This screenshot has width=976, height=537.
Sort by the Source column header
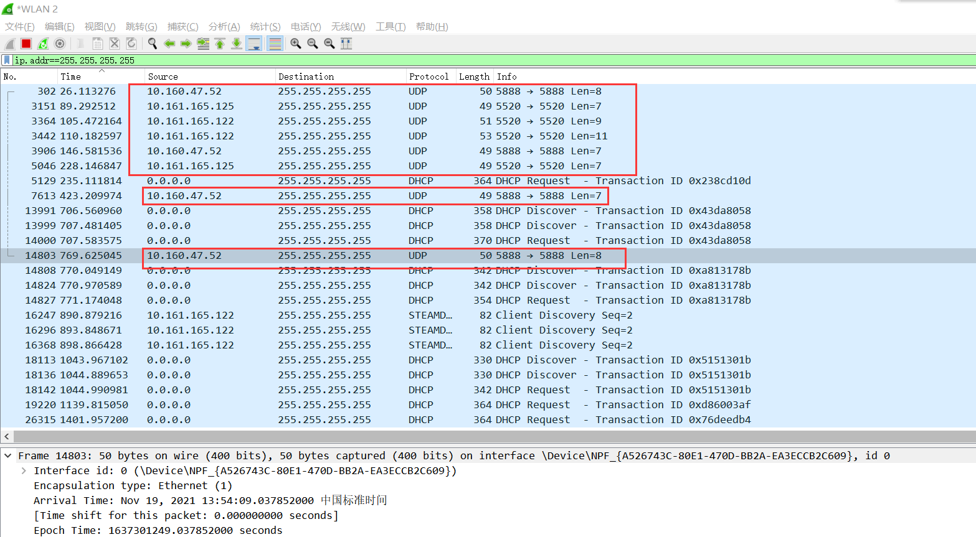click(210, 77)
